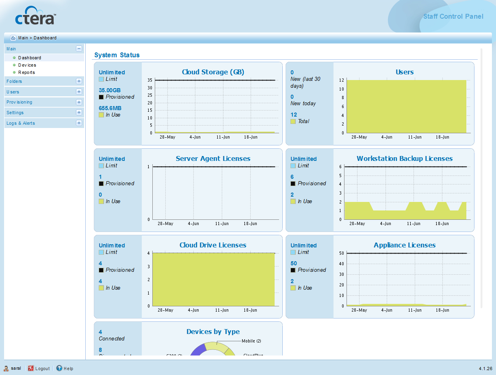Click Workstation Backup Licenses Provisioned swatch
The image size is (496, 375).
click(x=293, y=184)
